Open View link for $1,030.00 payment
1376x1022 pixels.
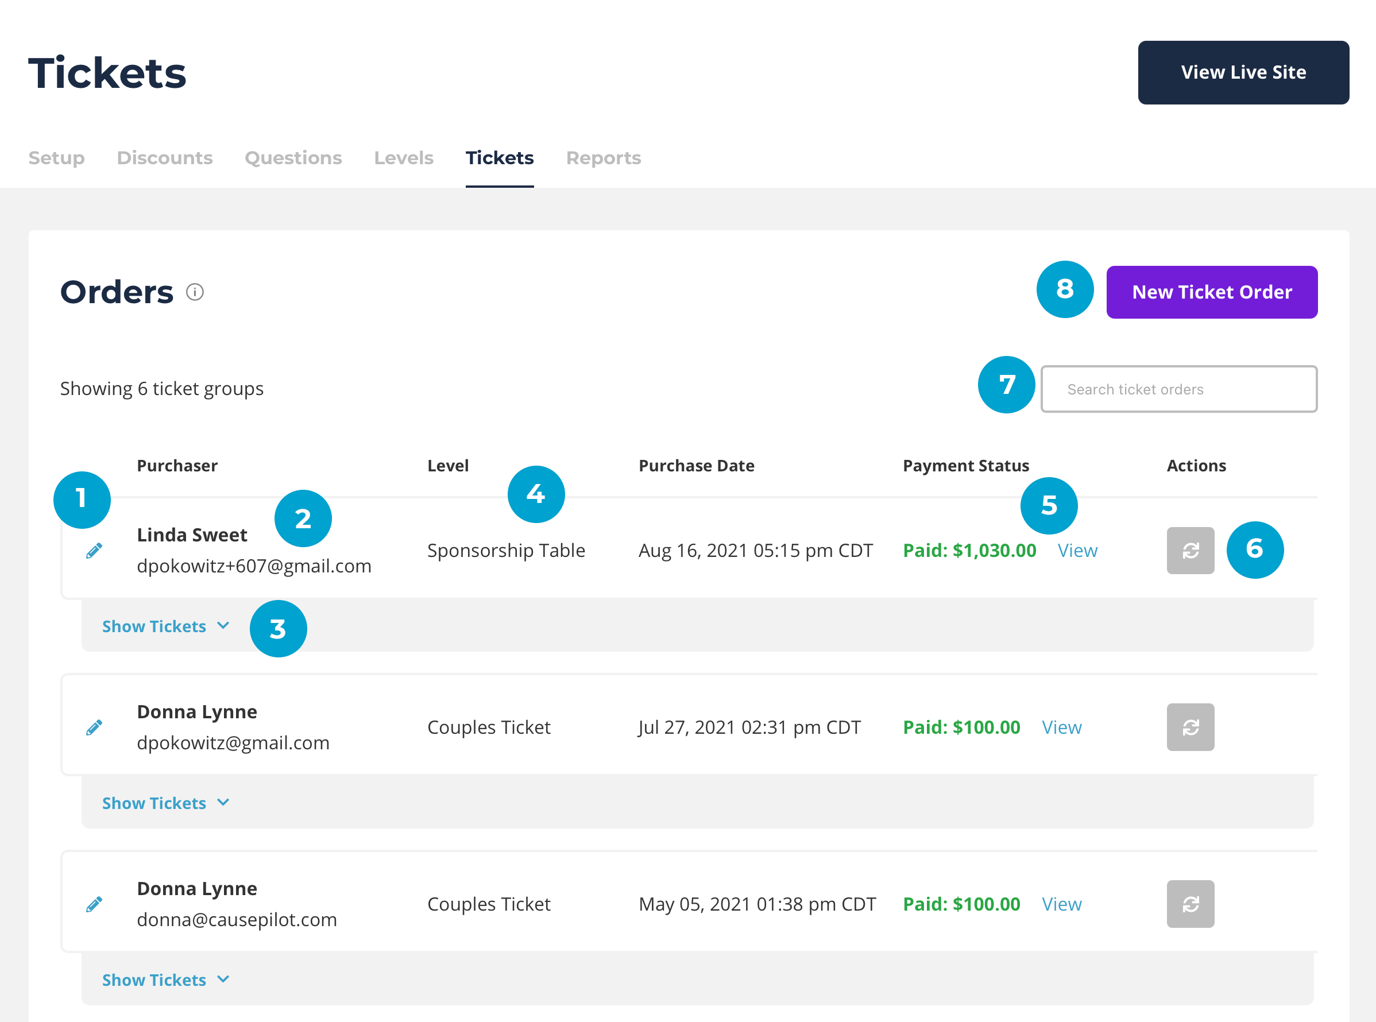tap(1077, 551)
